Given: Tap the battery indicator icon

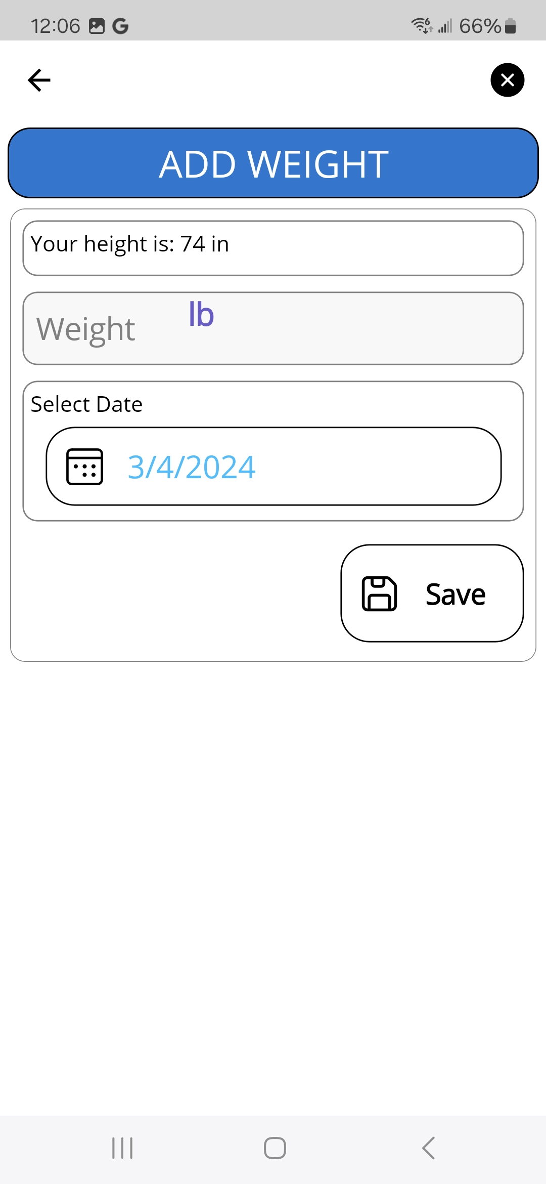Looking at the screenshot, I should click(511, 26).
